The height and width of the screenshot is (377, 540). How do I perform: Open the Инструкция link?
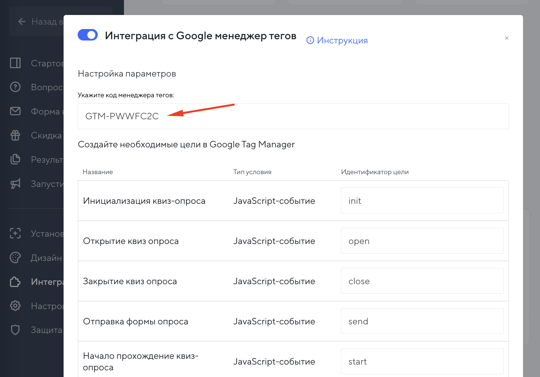342,41
